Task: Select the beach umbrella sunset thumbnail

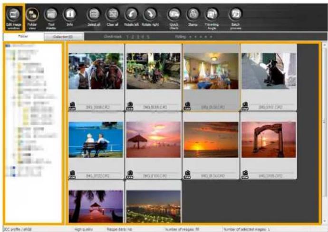Action: tap(154, 139)
